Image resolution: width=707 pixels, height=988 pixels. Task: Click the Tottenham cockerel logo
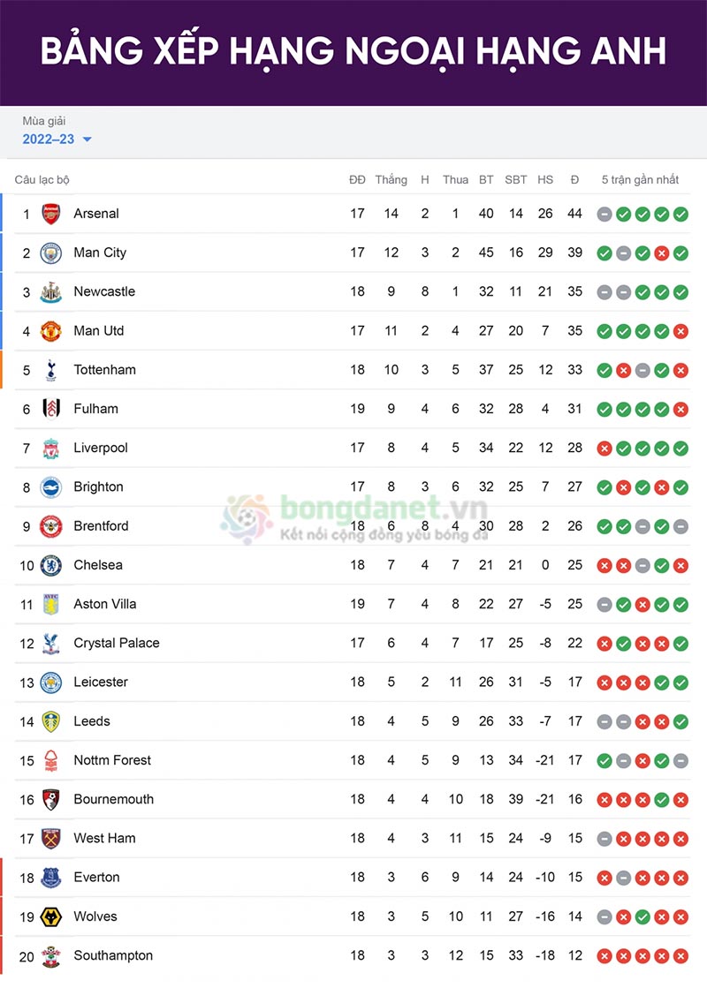[51, 370]
